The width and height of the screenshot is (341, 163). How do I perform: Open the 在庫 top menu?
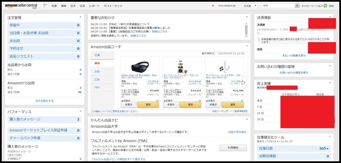coord(54,6)
